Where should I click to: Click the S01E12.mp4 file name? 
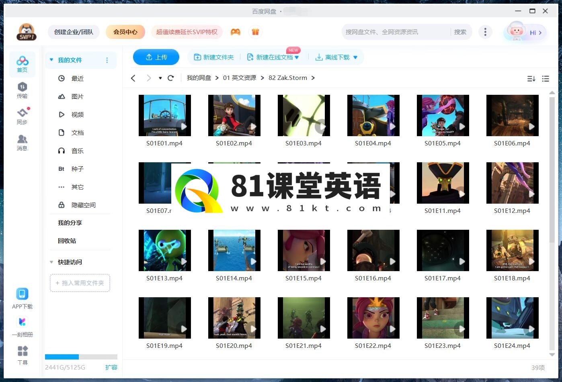click(x=512, y=210)
